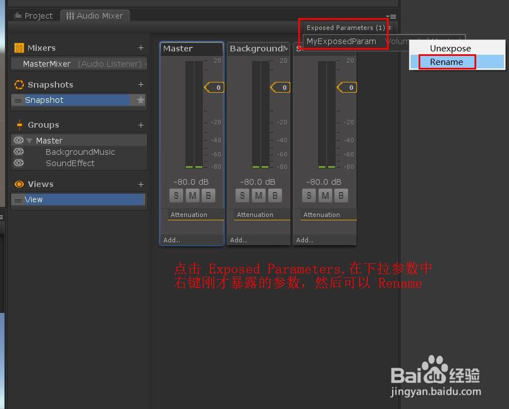Select BackgroundMusic in the Groups tree
The height and width of the screenshot is (409, 509).
pyautogui.click(x=80, y=152)
